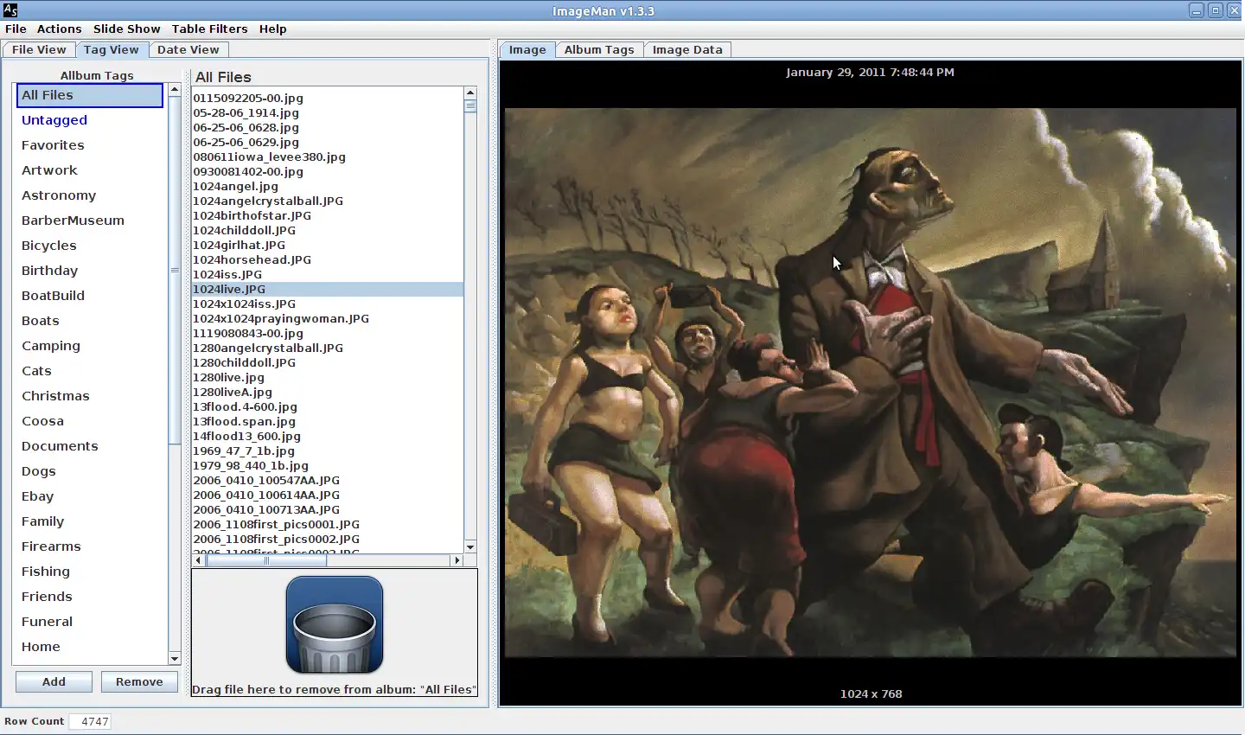The height and width of the screenshot is (735, 1245).
Task: Click the file list horizontal scroll left arrow
Action: pyautogui.click(x=198, y=560)
